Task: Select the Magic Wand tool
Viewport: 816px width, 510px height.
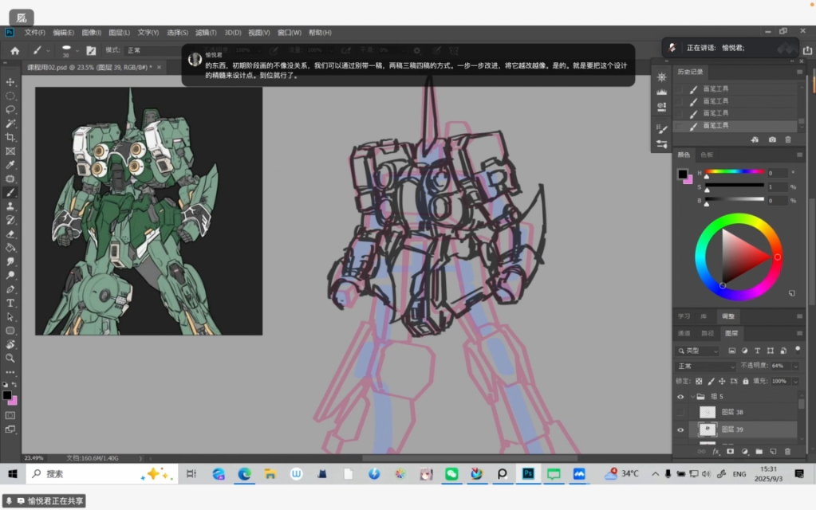Action: tap(10, 124)
